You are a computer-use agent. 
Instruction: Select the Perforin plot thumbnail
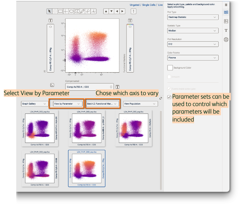click(133, 128)
